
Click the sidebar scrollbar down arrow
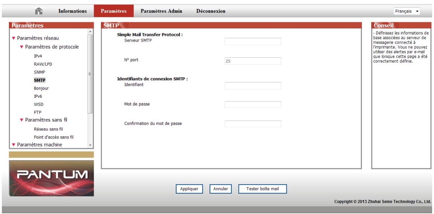point(90,145)
